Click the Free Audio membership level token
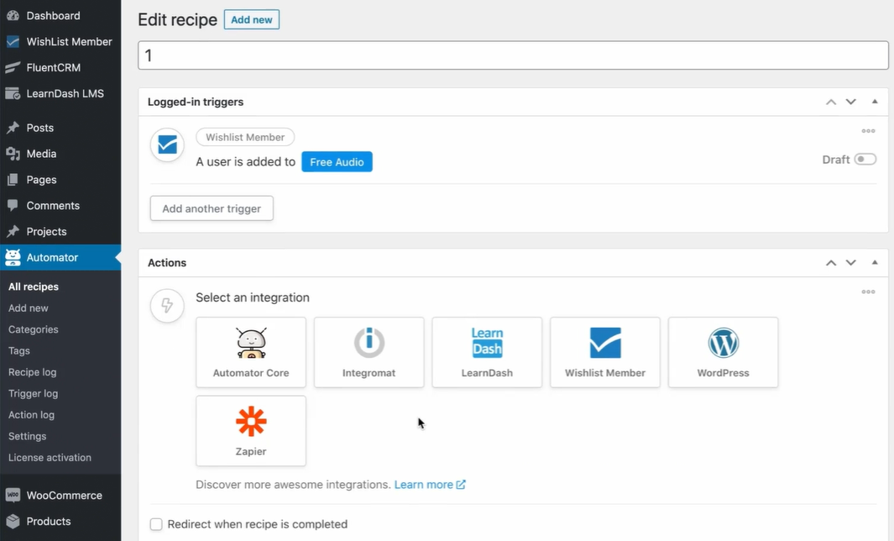This screenshot has height=541, width=894. (337, 162)
